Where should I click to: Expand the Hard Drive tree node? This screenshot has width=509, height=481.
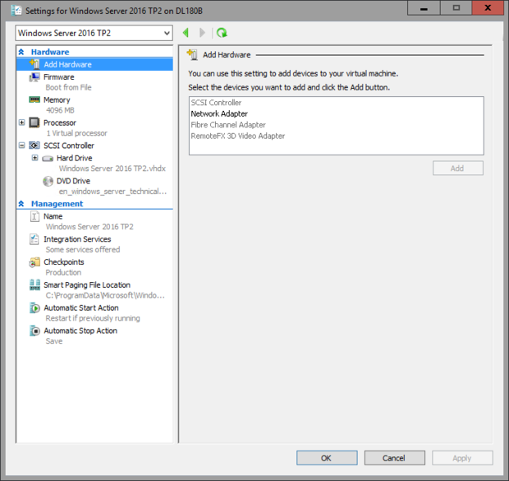34,158
